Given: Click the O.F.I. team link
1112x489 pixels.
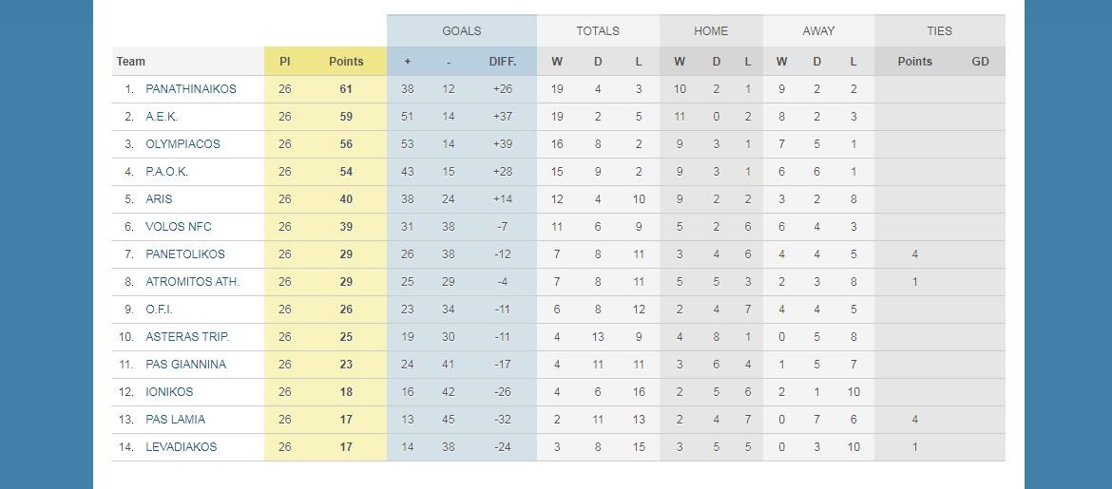Looking at the screenshot, I should pyautogui.click(x=159, y=310).
